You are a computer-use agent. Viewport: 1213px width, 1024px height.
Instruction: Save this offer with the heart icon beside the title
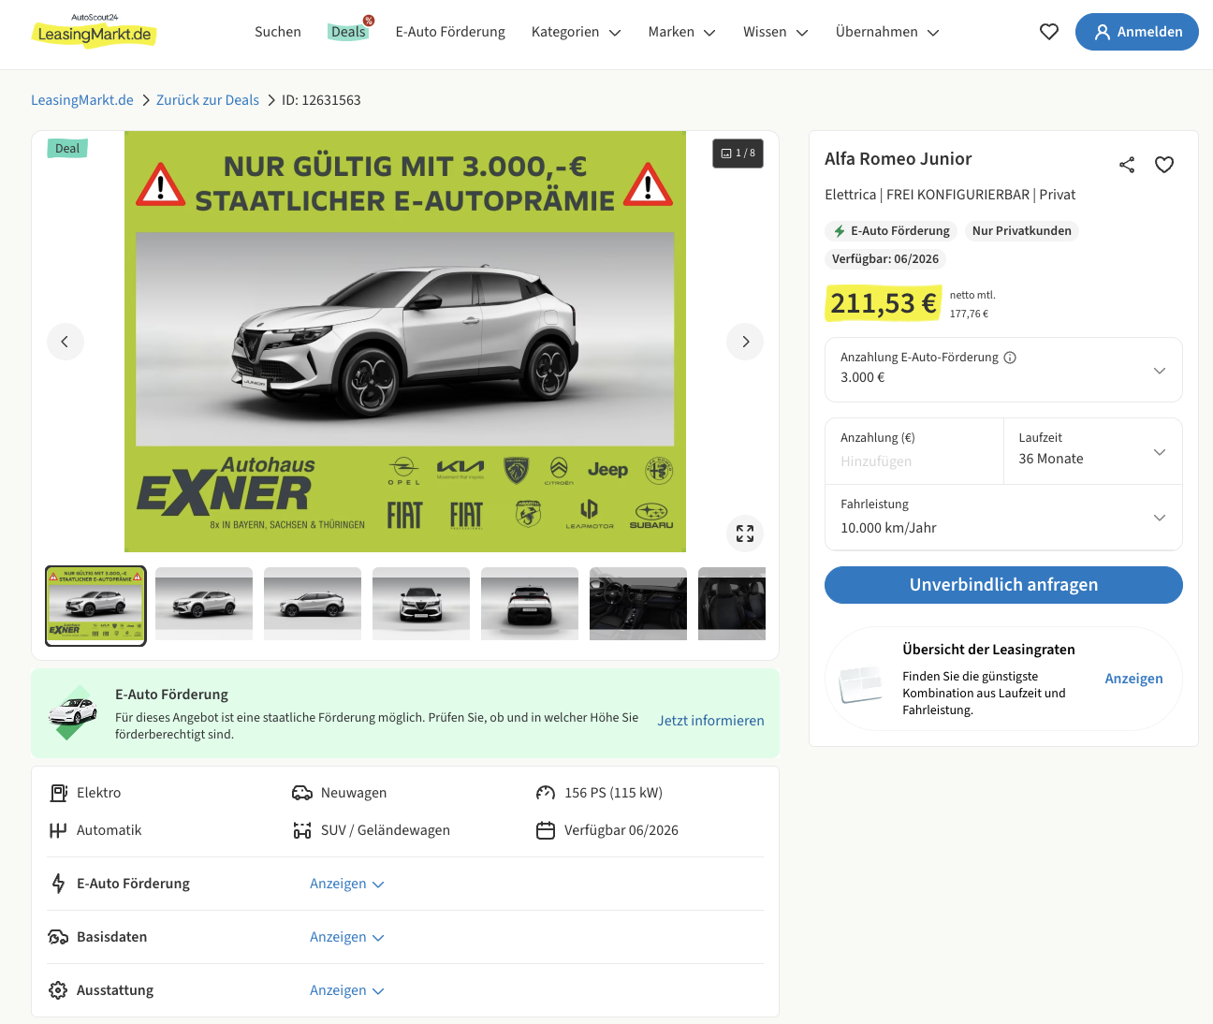point(1164,165)
